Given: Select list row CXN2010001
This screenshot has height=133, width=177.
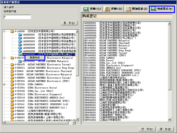Looking at the screenshot, I should click(106, 87).
